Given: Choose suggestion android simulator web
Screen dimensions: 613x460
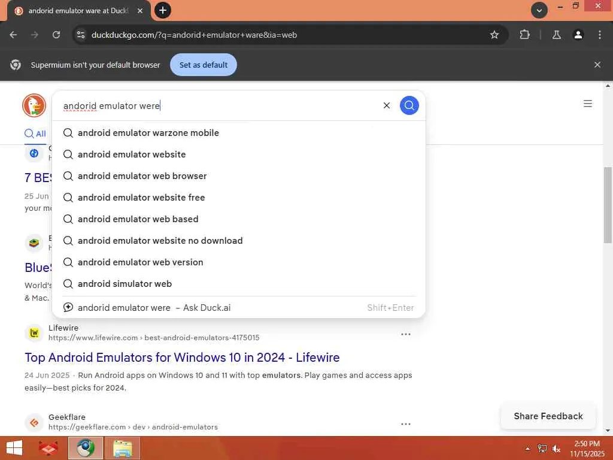Looking at the screenshot, I should [238, 283].
